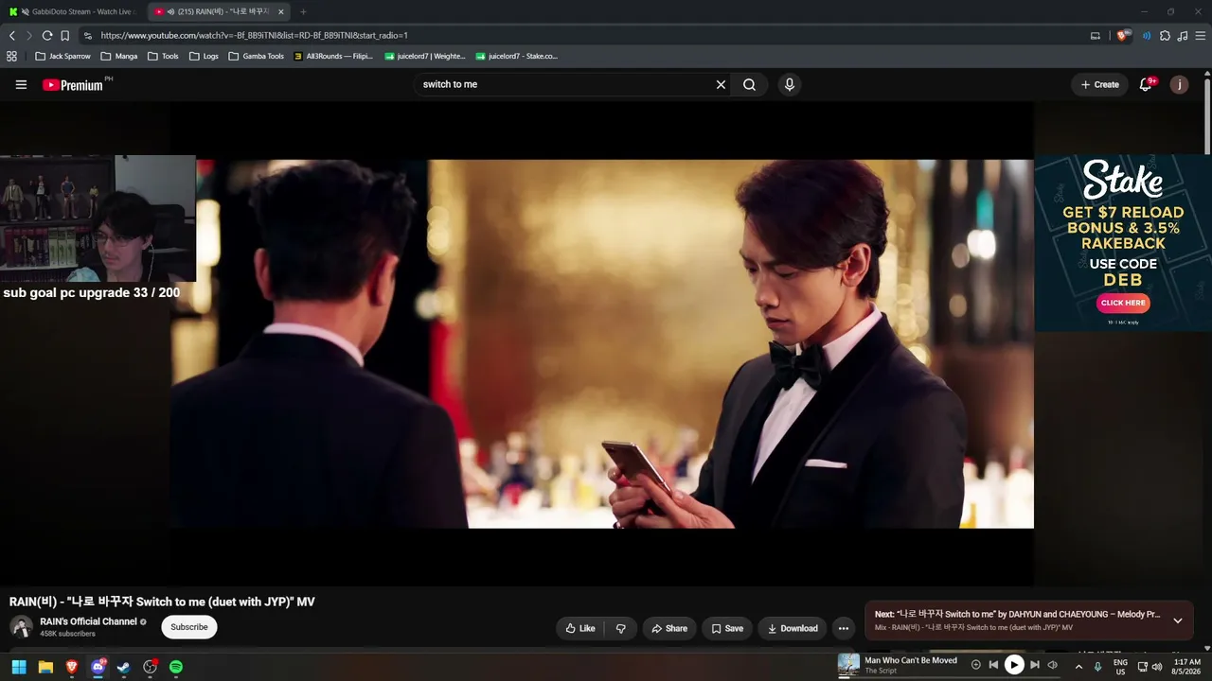Share the video
This screenshot has height=681, width=1212.
(669, 628)
